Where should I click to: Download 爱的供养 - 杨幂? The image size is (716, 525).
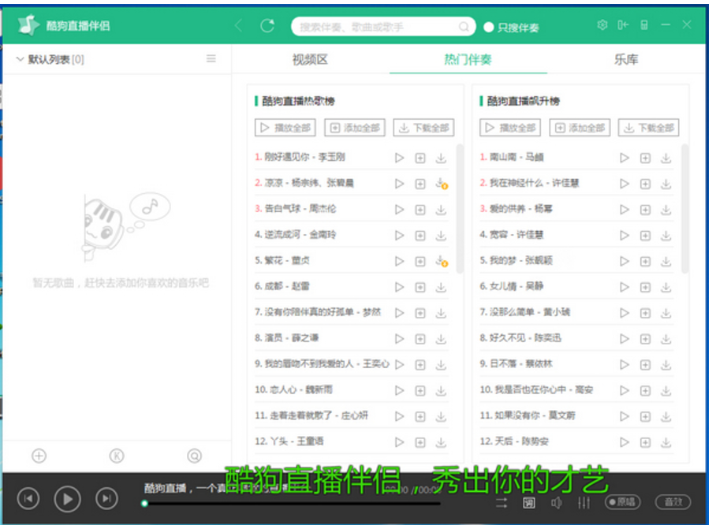[x=666, y=210]
